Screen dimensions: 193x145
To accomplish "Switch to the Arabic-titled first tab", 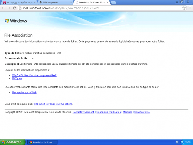I will click(x=18, y=3).
